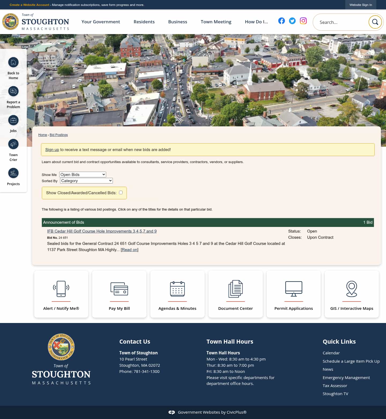Click the Announcement of Bids header
Screen dimensions: 386x419
208,222
